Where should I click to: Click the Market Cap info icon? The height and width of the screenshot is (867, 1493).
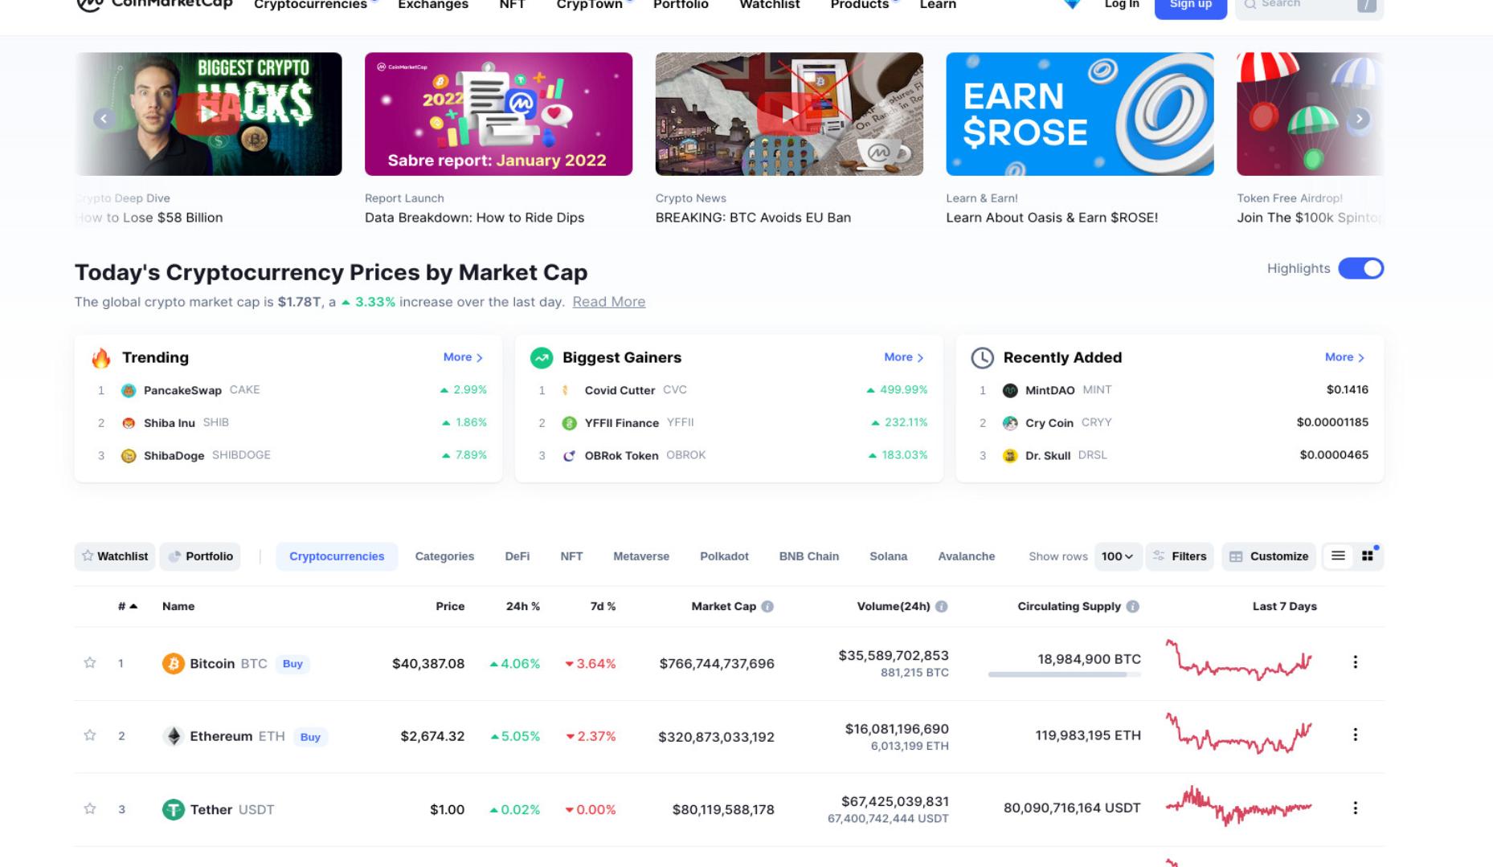click(x=767, y=607)
